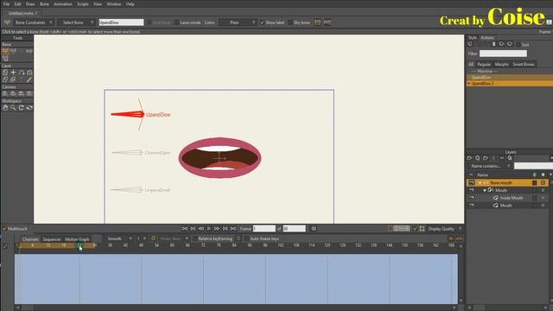Open the Smooth interpolation dropdown

(118, 238)
